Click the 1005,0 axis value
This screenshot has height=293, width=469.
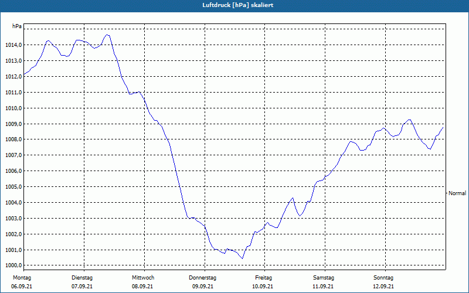point(13,187)
